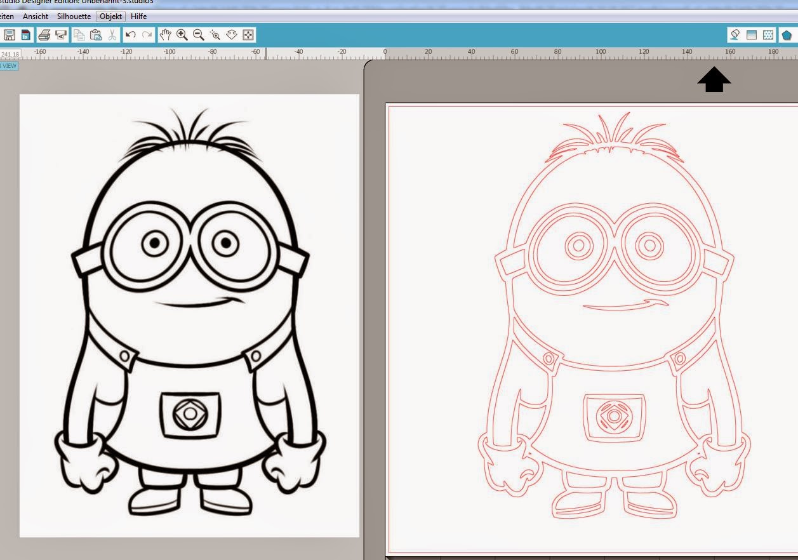The image size is (798, 560).
Task: Open the Hilfe menu
Action: 139,16
